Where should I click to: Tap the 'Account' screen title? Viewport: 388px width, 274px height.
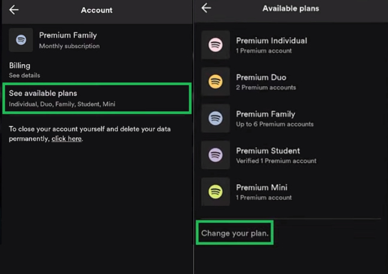coord(96,10)
